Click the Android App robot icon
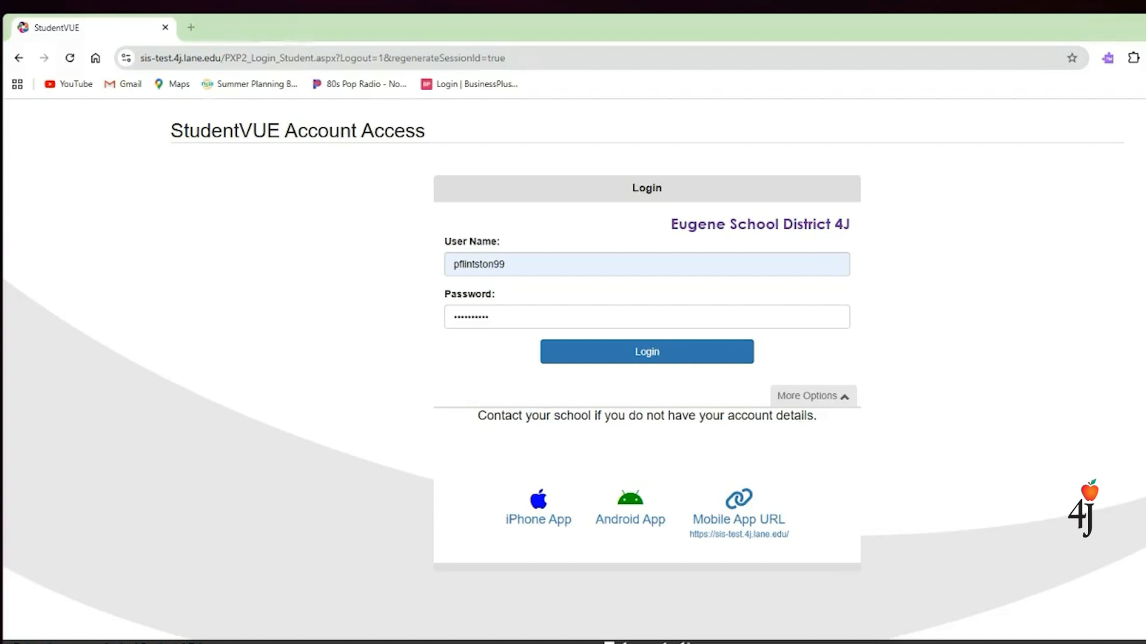The width and height of the screenshot is (1146, 644). (630, 498)
